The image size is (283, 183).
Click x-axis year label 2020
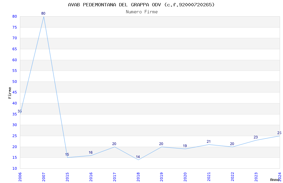coord(185,177)
